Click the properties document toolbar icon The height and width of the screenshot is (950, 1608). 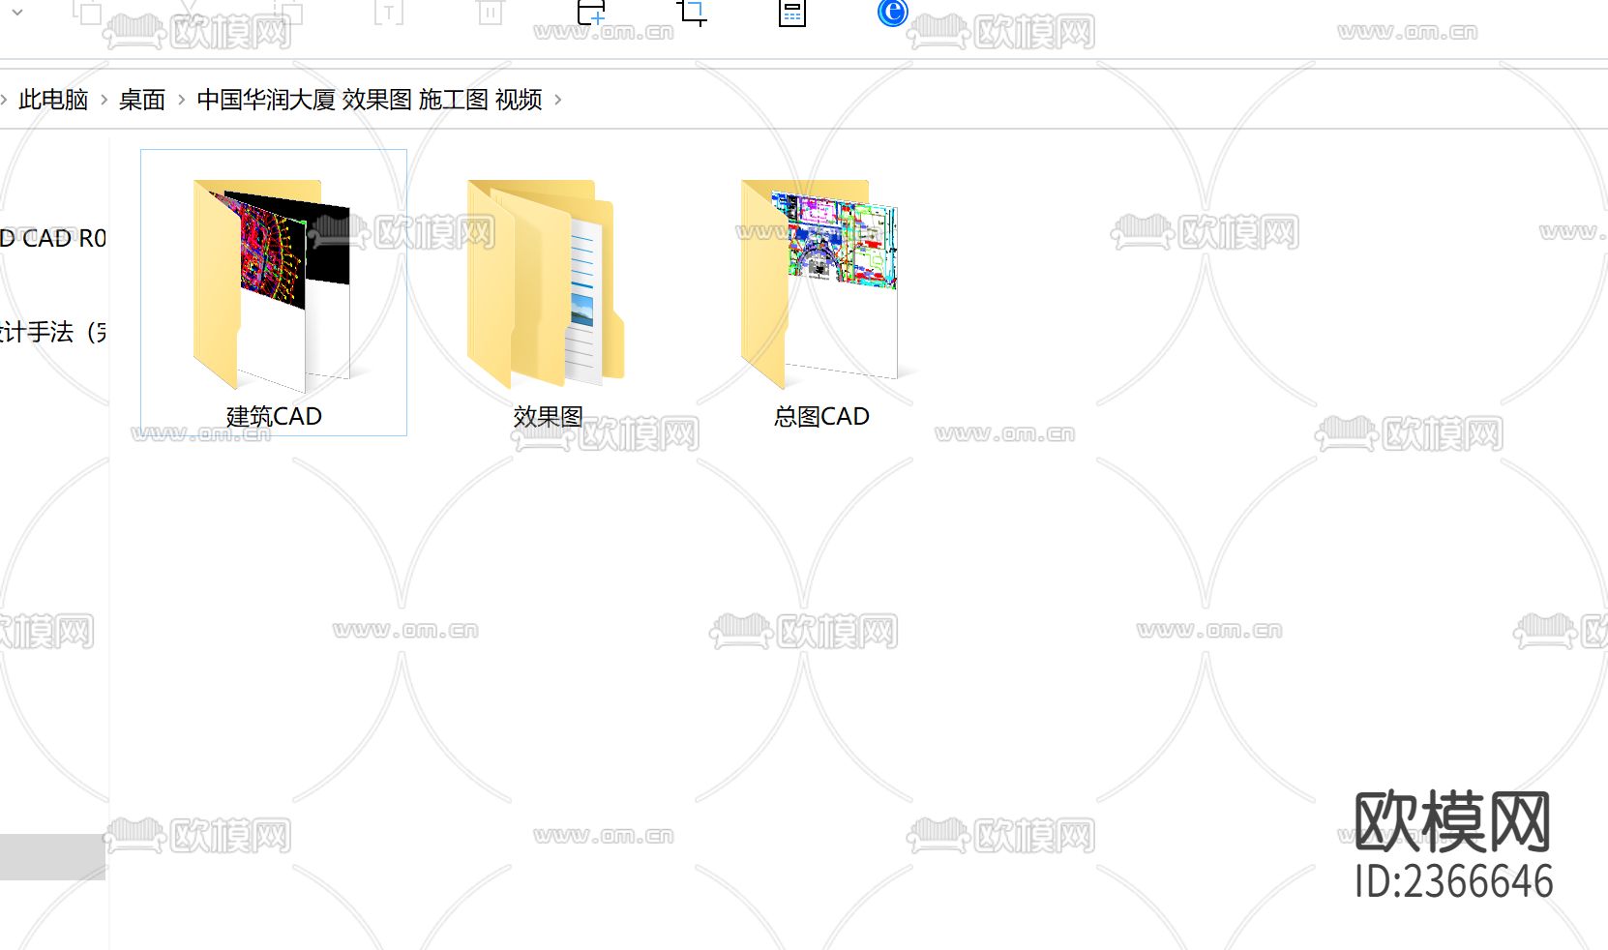click(x=791, y=12)
